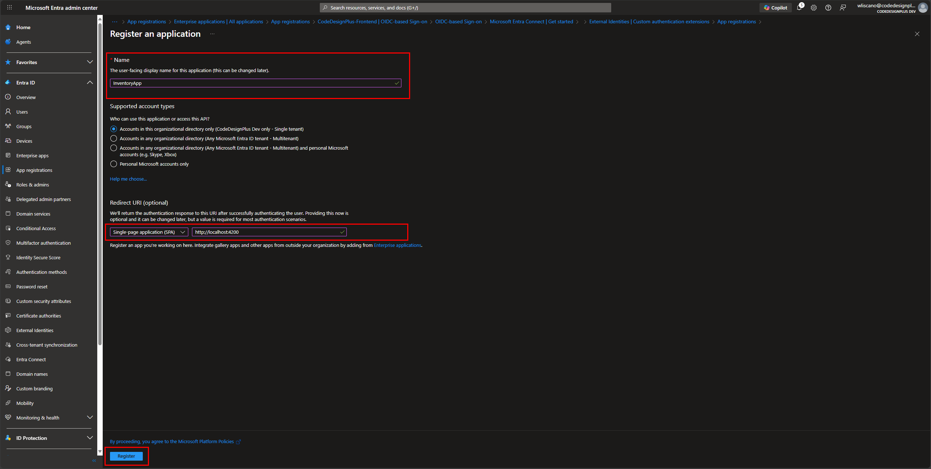Select Multitenant organizational directory option
This screenshot has height=469, width=931.
tap(114, 138)
